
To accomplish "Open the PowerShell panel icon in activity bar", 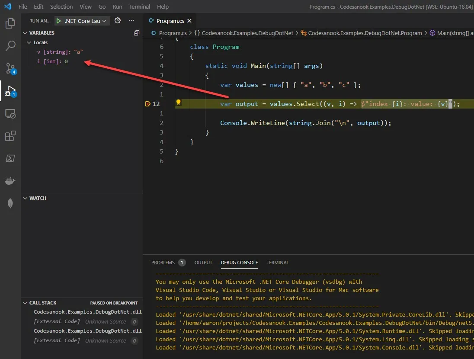I will 10,158.
